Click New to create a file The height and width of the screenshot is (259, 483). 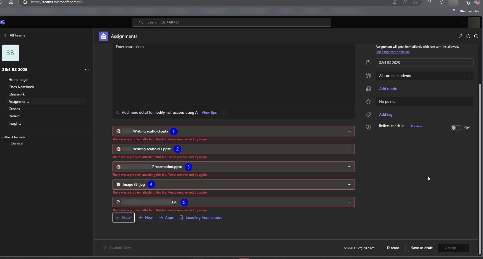point(146,218)
